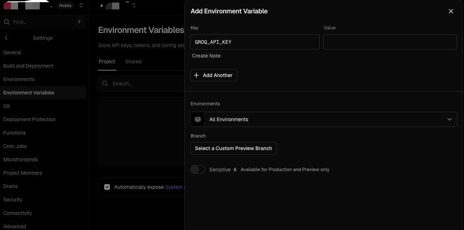Image resolution: width=464 pixels, height=230 pixels.
Task: Click the layers icon beside All Environments
Action: [x=198, y=119]
